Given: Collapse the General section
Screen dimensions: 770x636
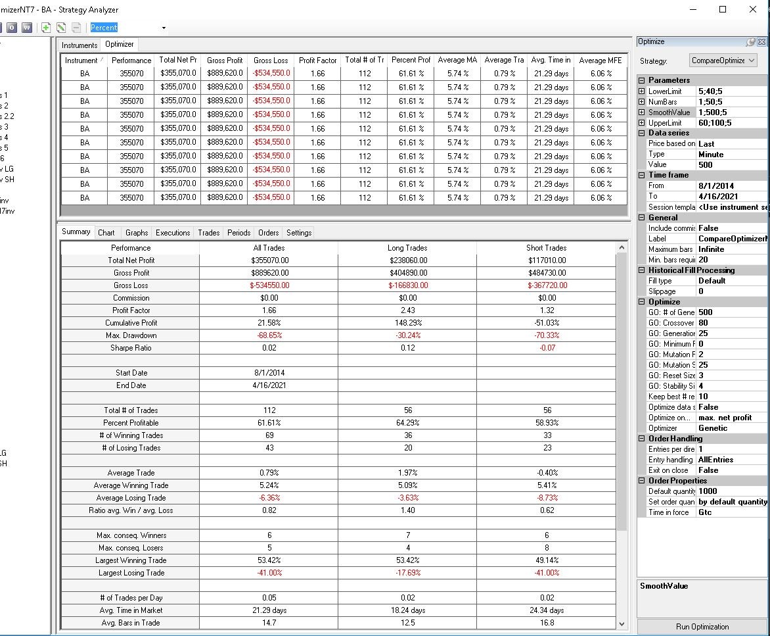Looking at the screenshot, I should click(641, 217).
